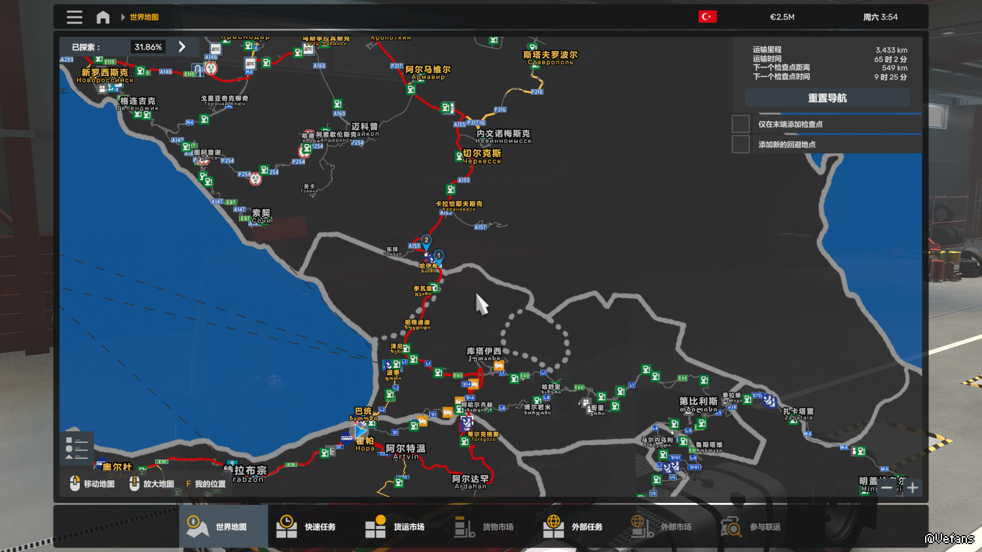Click the 周六 3:54 game clock
The width and height of the screenshot is (982, 552).
pyautogui.click(x=881, y=17)
